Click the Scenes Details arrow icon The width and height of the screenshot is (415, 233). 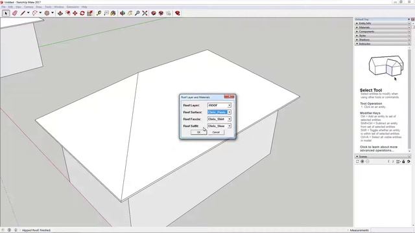pos(409,161)
